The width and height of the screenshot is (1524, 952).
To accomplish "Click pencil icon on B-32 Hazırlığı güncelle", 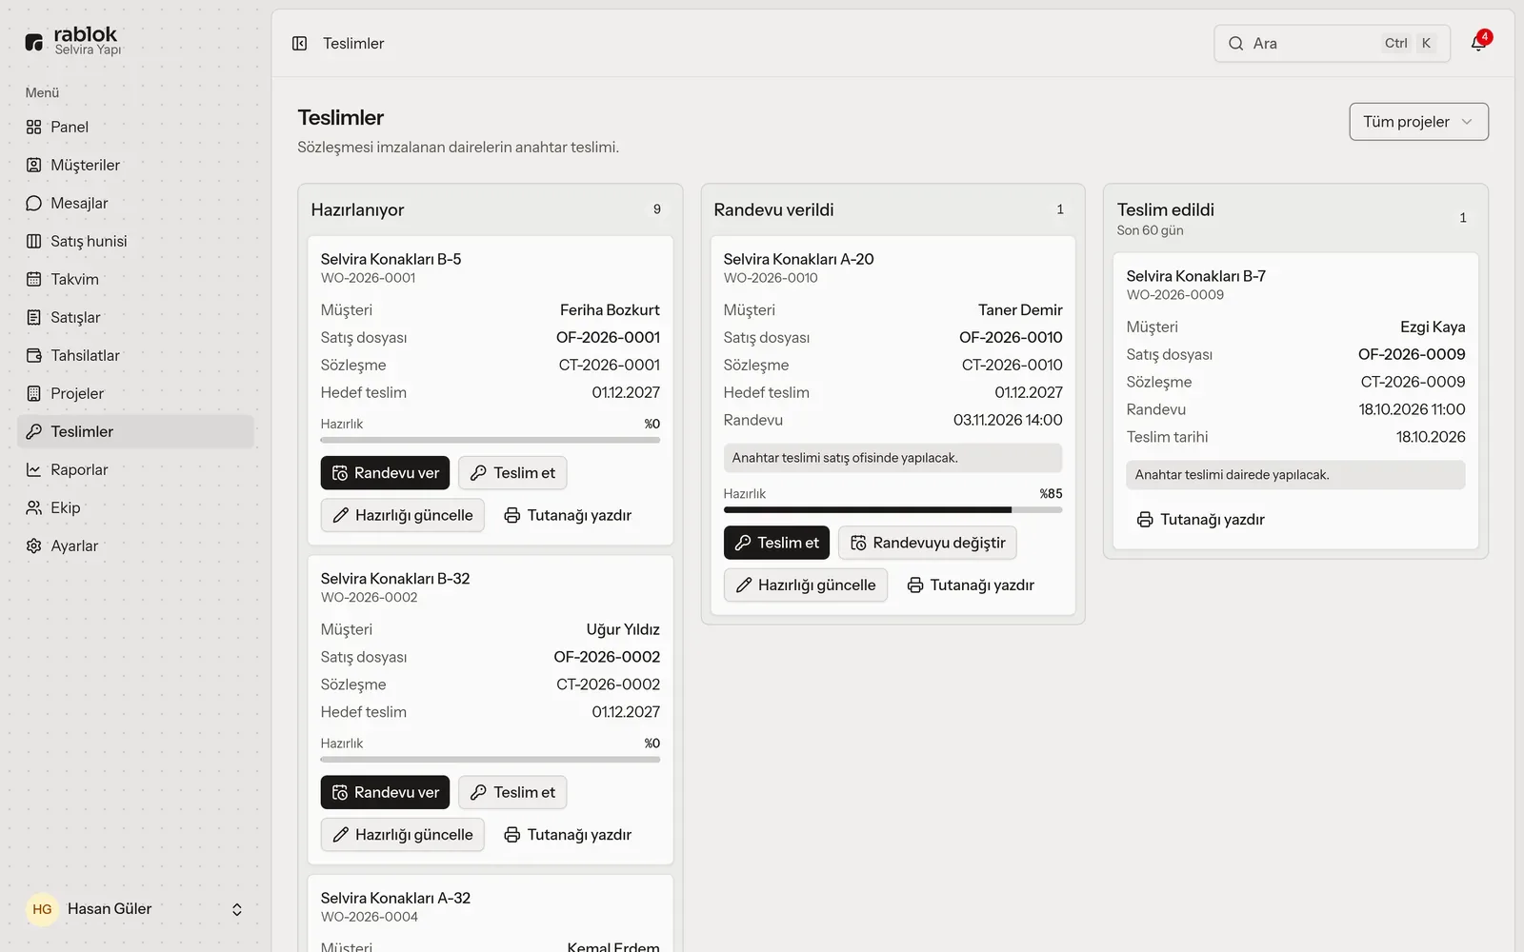I will 340,835.
